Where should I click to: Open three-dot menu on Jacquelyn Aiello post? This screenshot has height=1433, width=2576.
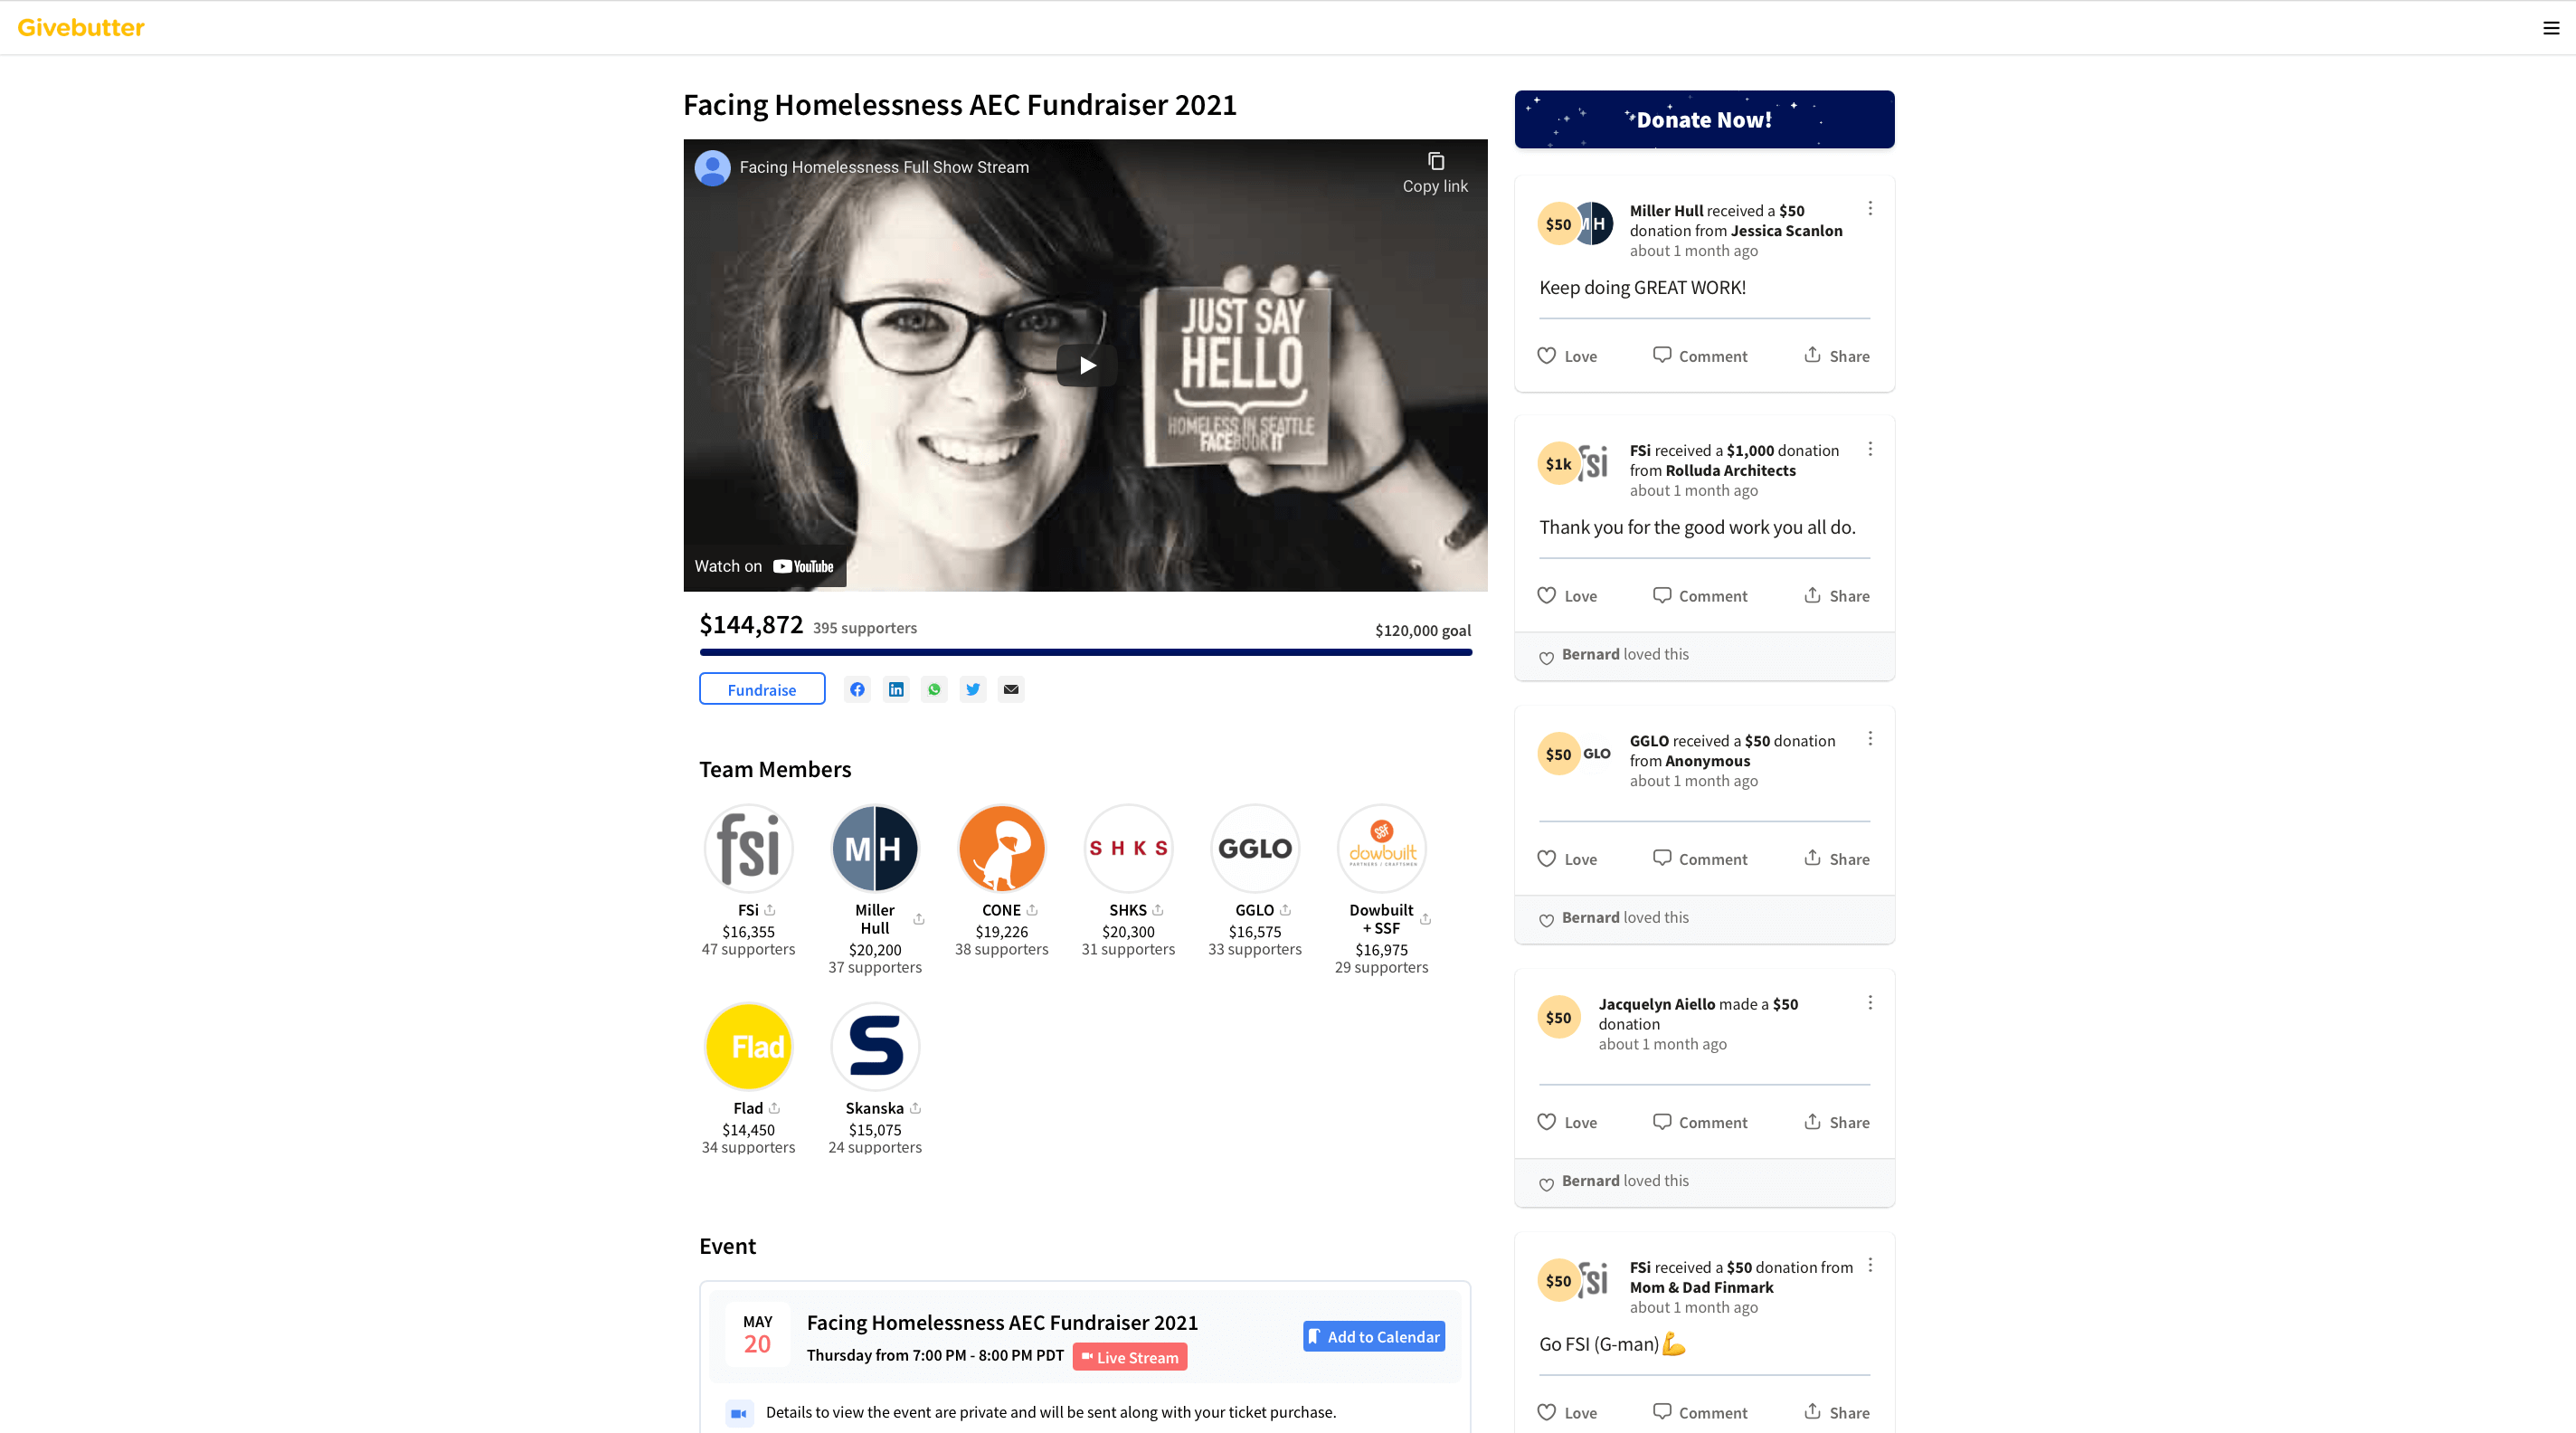click(x=1870, y=1002)
